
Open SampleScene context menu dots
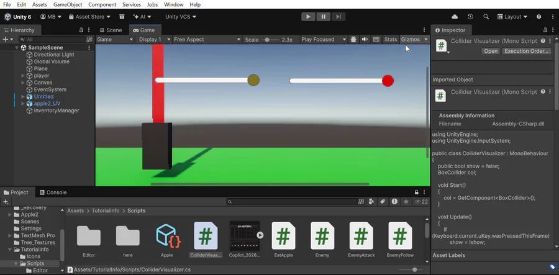[89, 48]
